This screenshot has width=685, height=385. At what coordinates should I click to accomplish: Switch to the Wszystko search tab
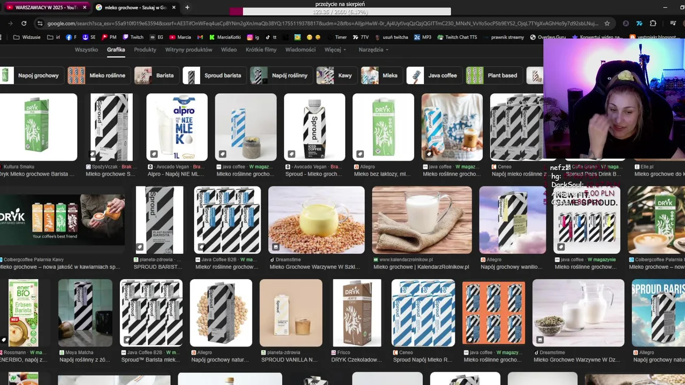pos(86,50)
